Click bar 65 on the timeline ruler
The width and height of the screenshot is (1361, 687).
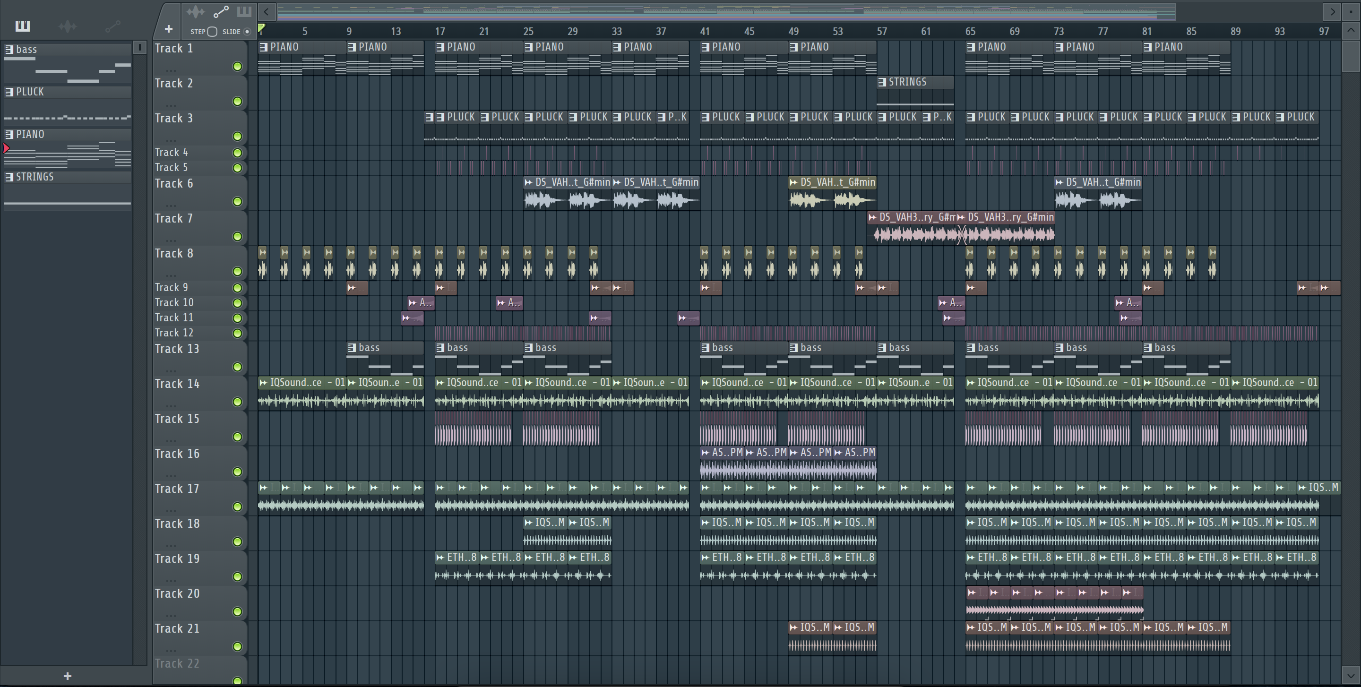click(x=970, y=31)
